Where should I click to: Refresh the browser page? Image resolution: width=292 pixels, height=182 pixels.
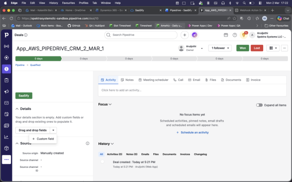coord(11,18)
